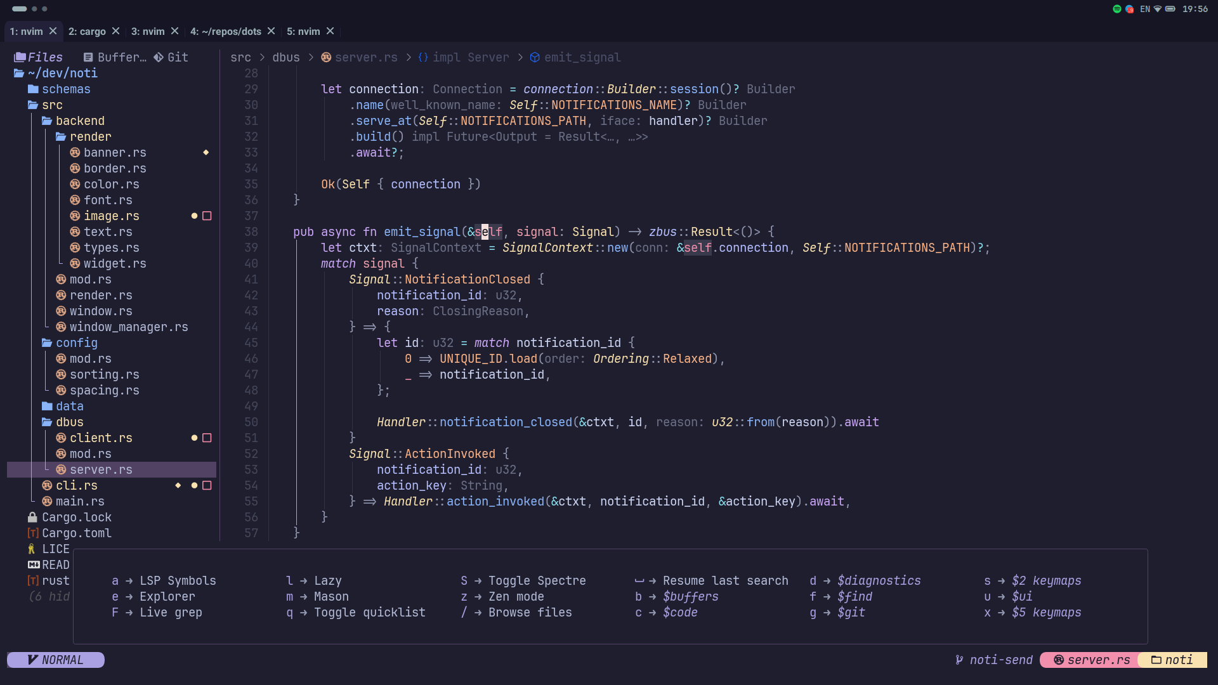Choose Live grep in which-key popup
The height and width of the screenshot is (685, 1218).
(157, 612)
